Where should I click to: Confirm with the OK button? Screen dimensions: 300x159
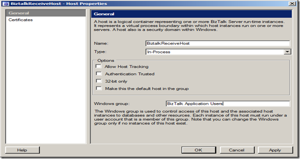coord(199,150)
